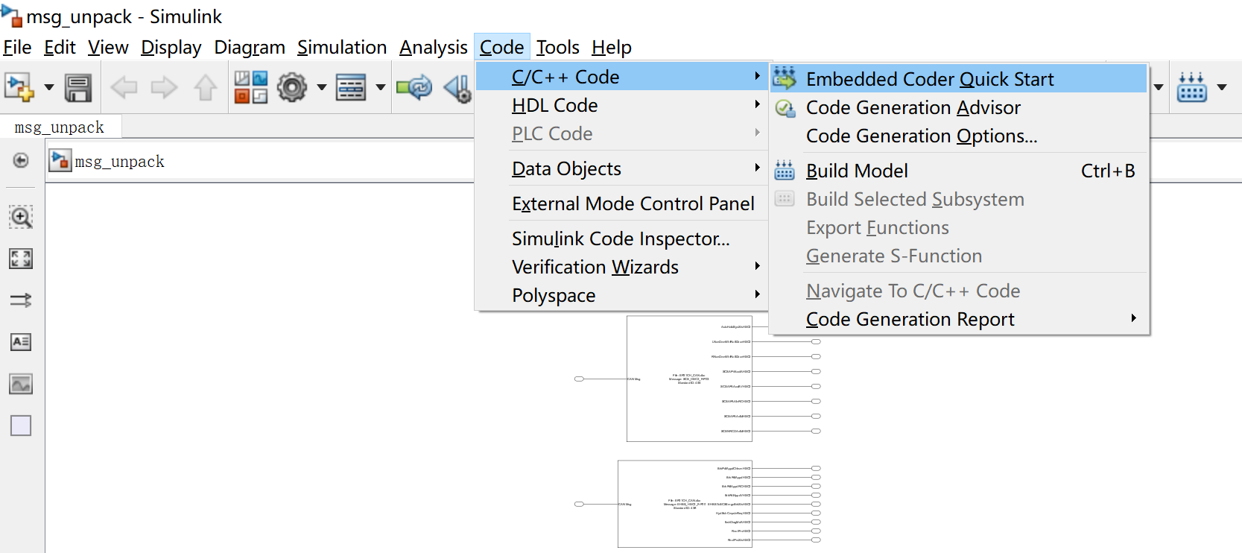
Task: Open the Library Browser icon
Action: (x=251, y=87)
